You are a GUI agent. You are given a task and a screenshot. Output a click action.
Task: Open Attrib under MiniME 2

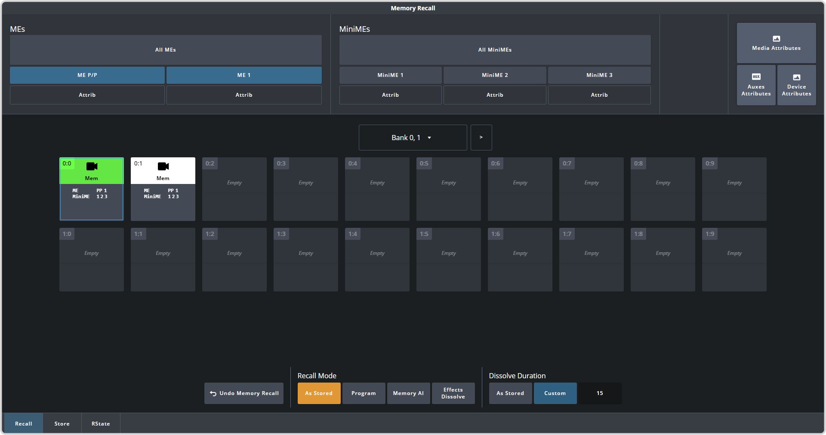point(495,95)
